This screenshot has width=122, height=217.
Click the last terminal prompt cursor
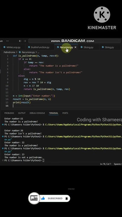tap(43, 160)
